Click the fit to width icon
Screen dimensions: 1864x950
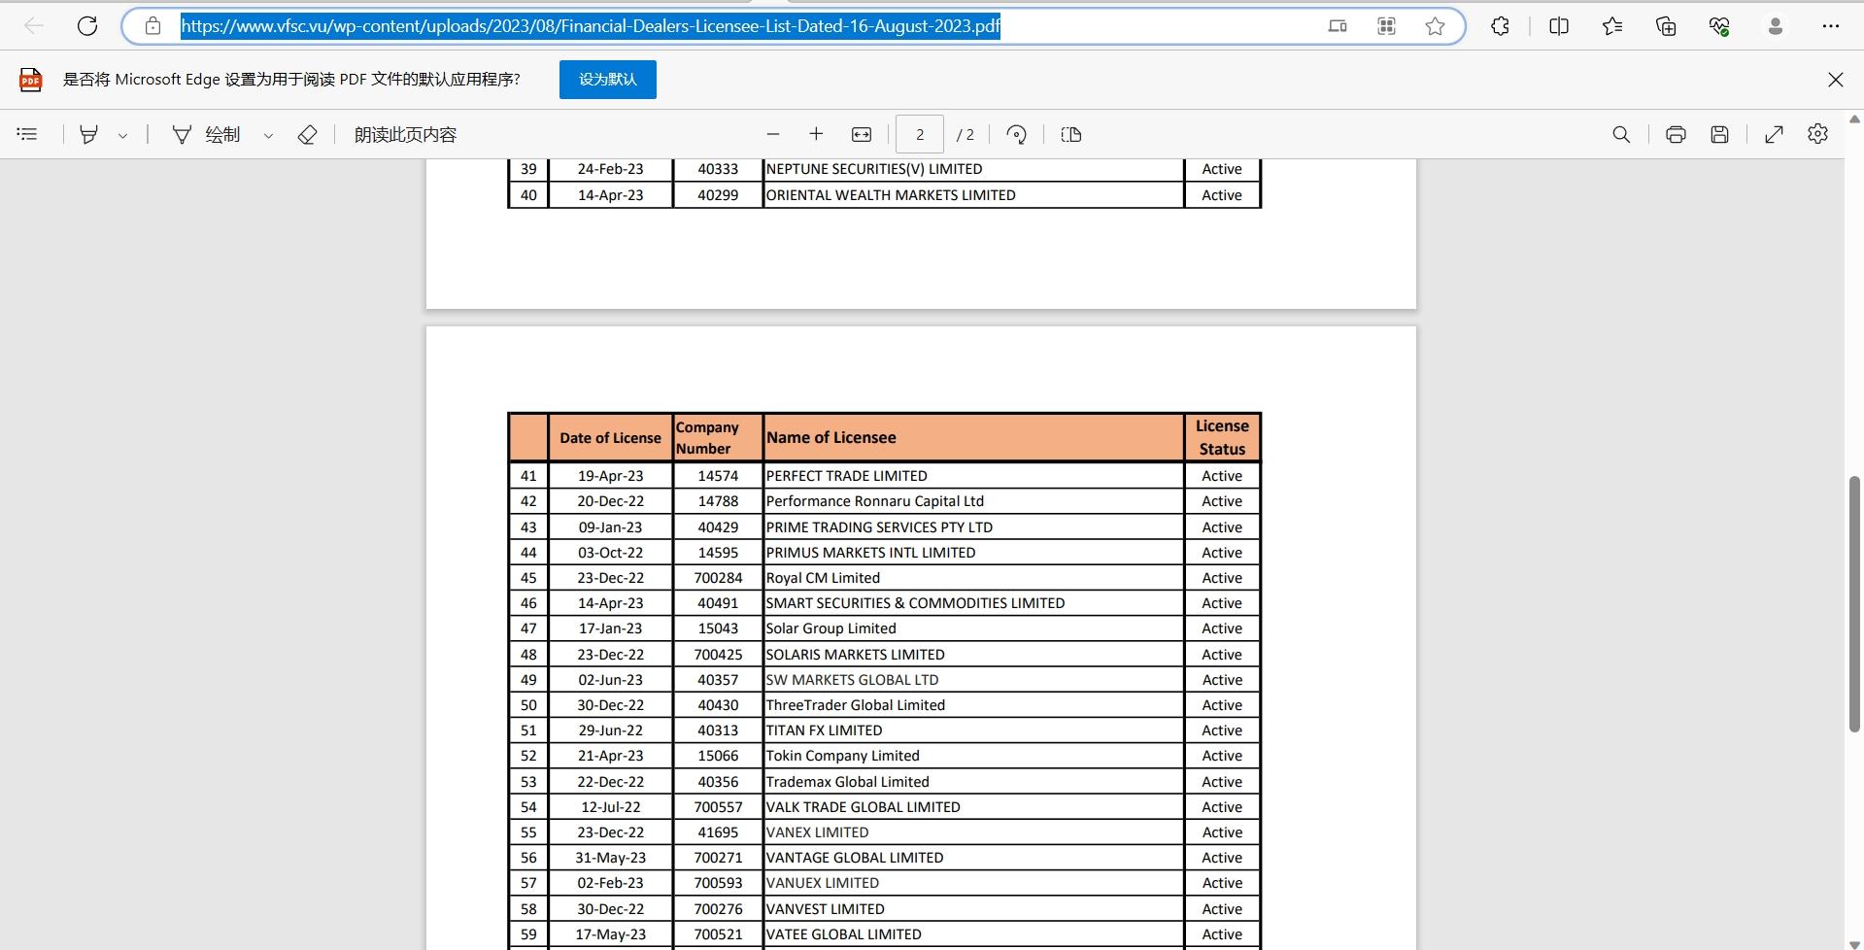pyautogui.click(x=862, y=134)
